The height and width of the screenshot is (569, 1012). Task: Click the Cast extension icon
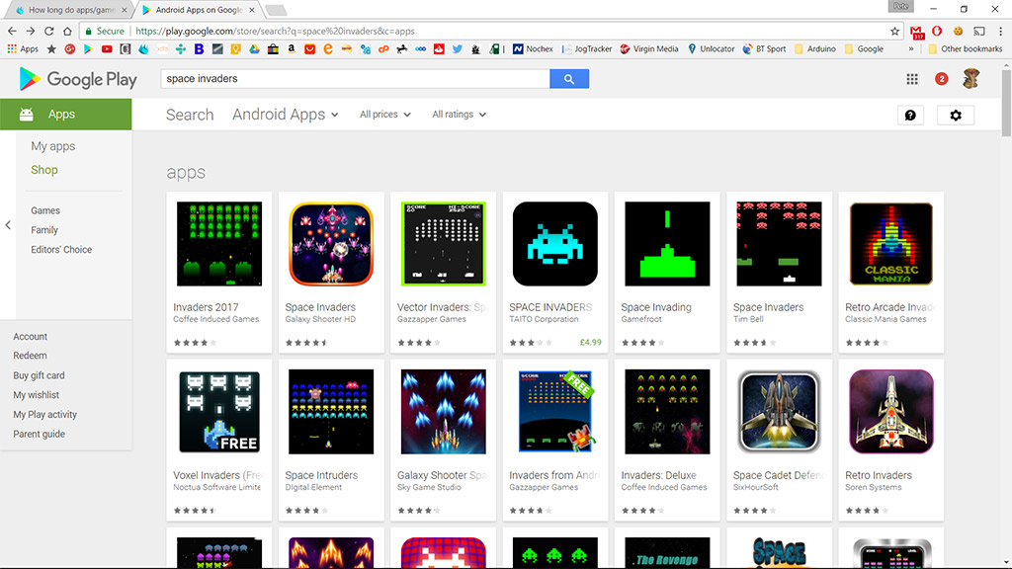[979, 31]
